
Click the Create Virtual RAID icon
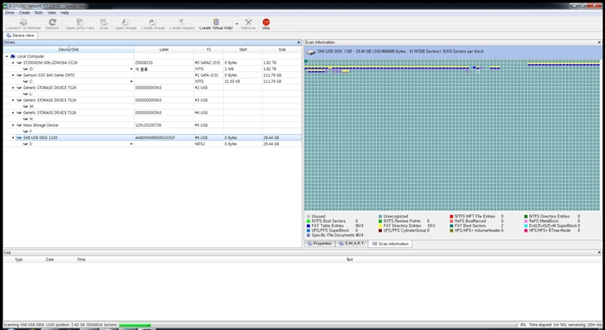coord(216,22)
